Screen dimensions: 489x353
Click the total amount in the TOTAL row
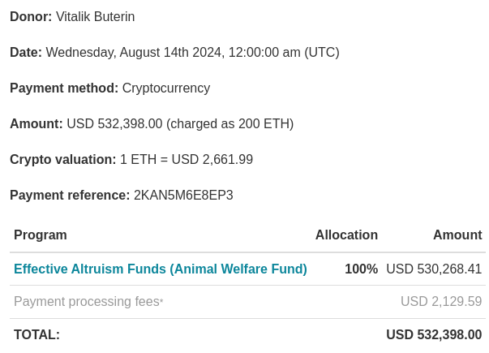point(434,335)
